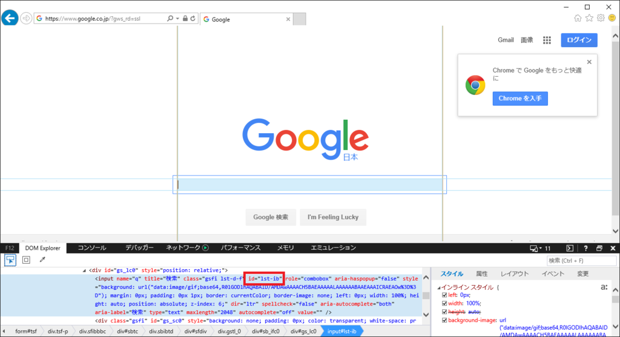This screenshot has height=337, width=620.
Task: Click the security lock icon in address bar
Action: point(185,19)
